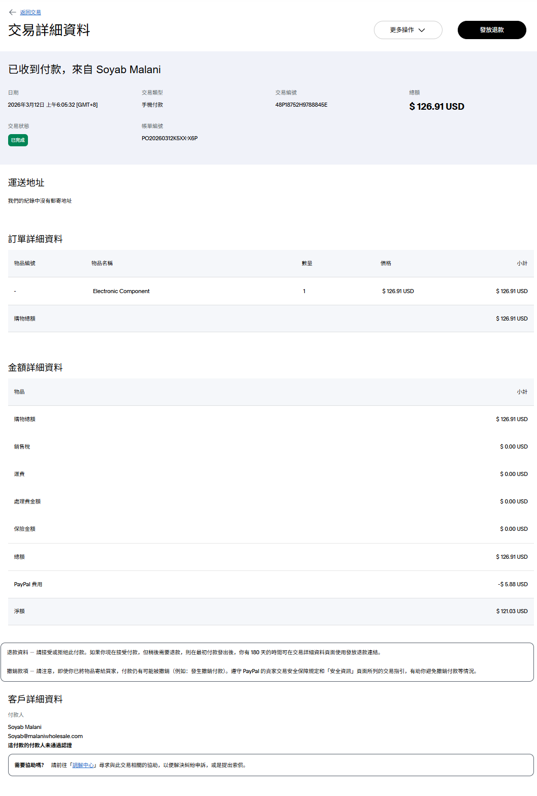Click the green 已完成 status badge
This screenshot has height=796, width=537.
[x=18, y=140]
